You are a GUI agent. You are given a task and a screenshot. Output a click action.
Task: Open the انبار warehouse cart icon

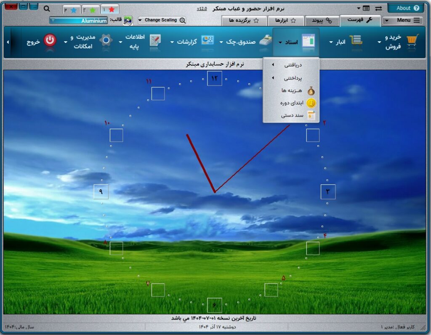coord(356,41)
